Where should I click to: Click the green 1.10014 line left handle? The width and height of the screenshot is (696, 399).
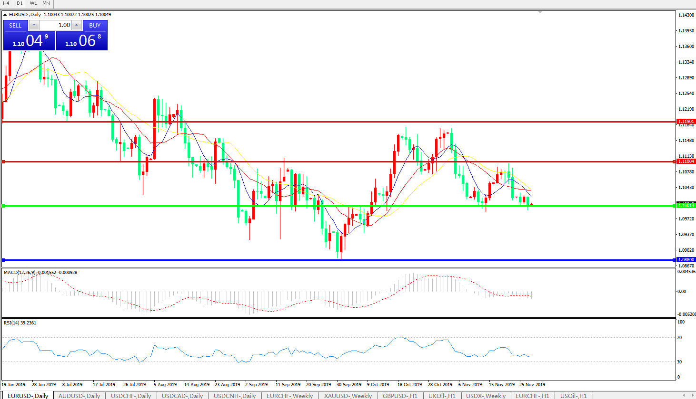(3, 206)
